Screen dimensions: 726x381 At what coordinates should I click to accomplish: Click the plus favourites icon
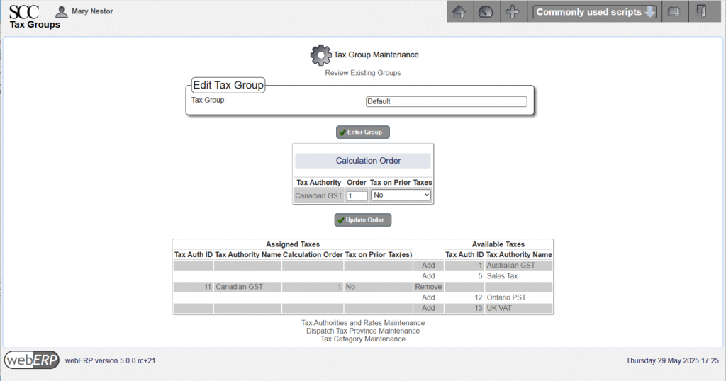[513, 11]
